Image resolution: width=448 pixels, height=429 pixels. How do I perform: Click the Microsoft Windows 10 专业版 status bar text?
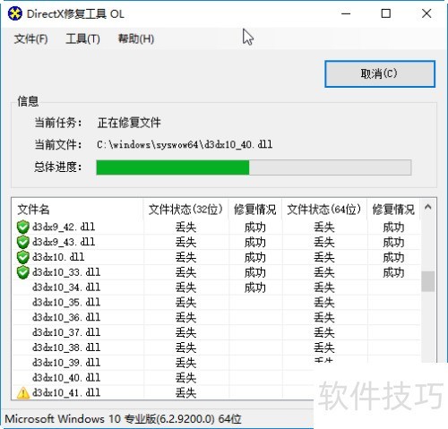(x=123, y=419)
